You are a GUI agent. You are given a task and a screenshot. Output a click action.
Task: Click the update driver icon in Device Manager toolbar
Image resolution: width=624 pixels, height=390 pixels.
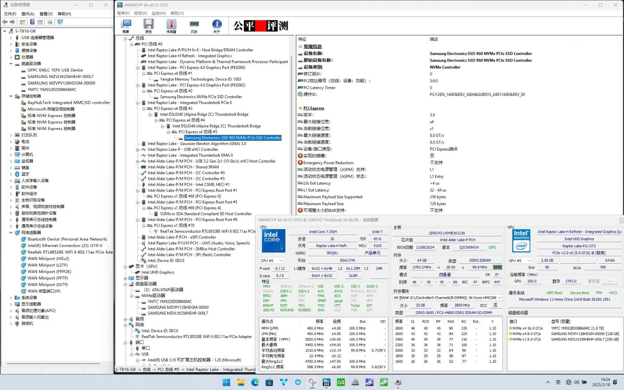[50, 22]
